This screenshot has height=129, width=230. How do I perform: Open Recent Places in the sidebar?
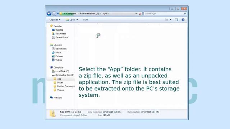click(62, 37)
